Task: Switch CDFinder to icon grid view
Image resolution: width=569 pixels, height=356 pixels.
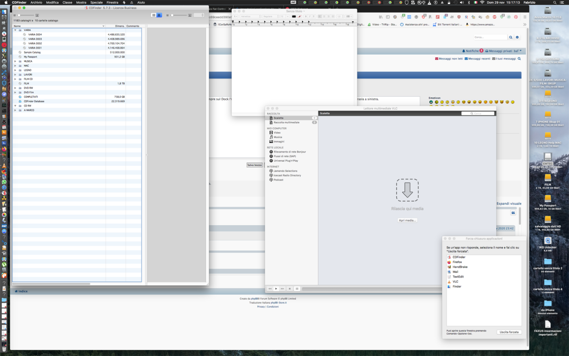Action: pos(154,15)
